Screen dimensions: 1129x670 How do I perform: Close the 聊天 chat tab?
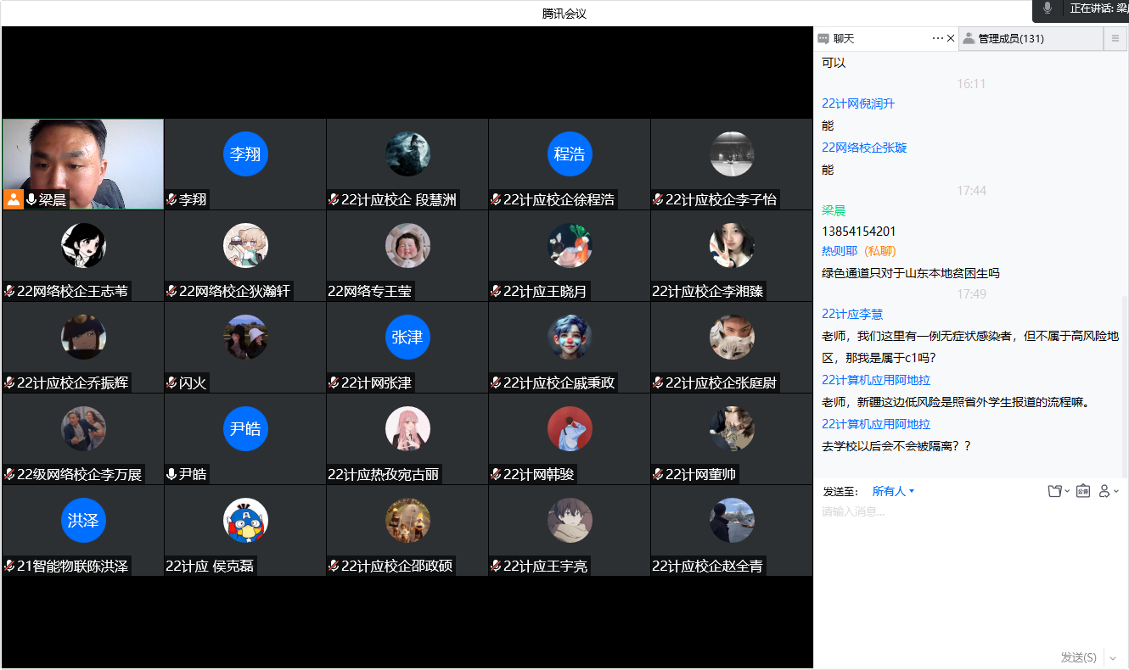(951, 38)
